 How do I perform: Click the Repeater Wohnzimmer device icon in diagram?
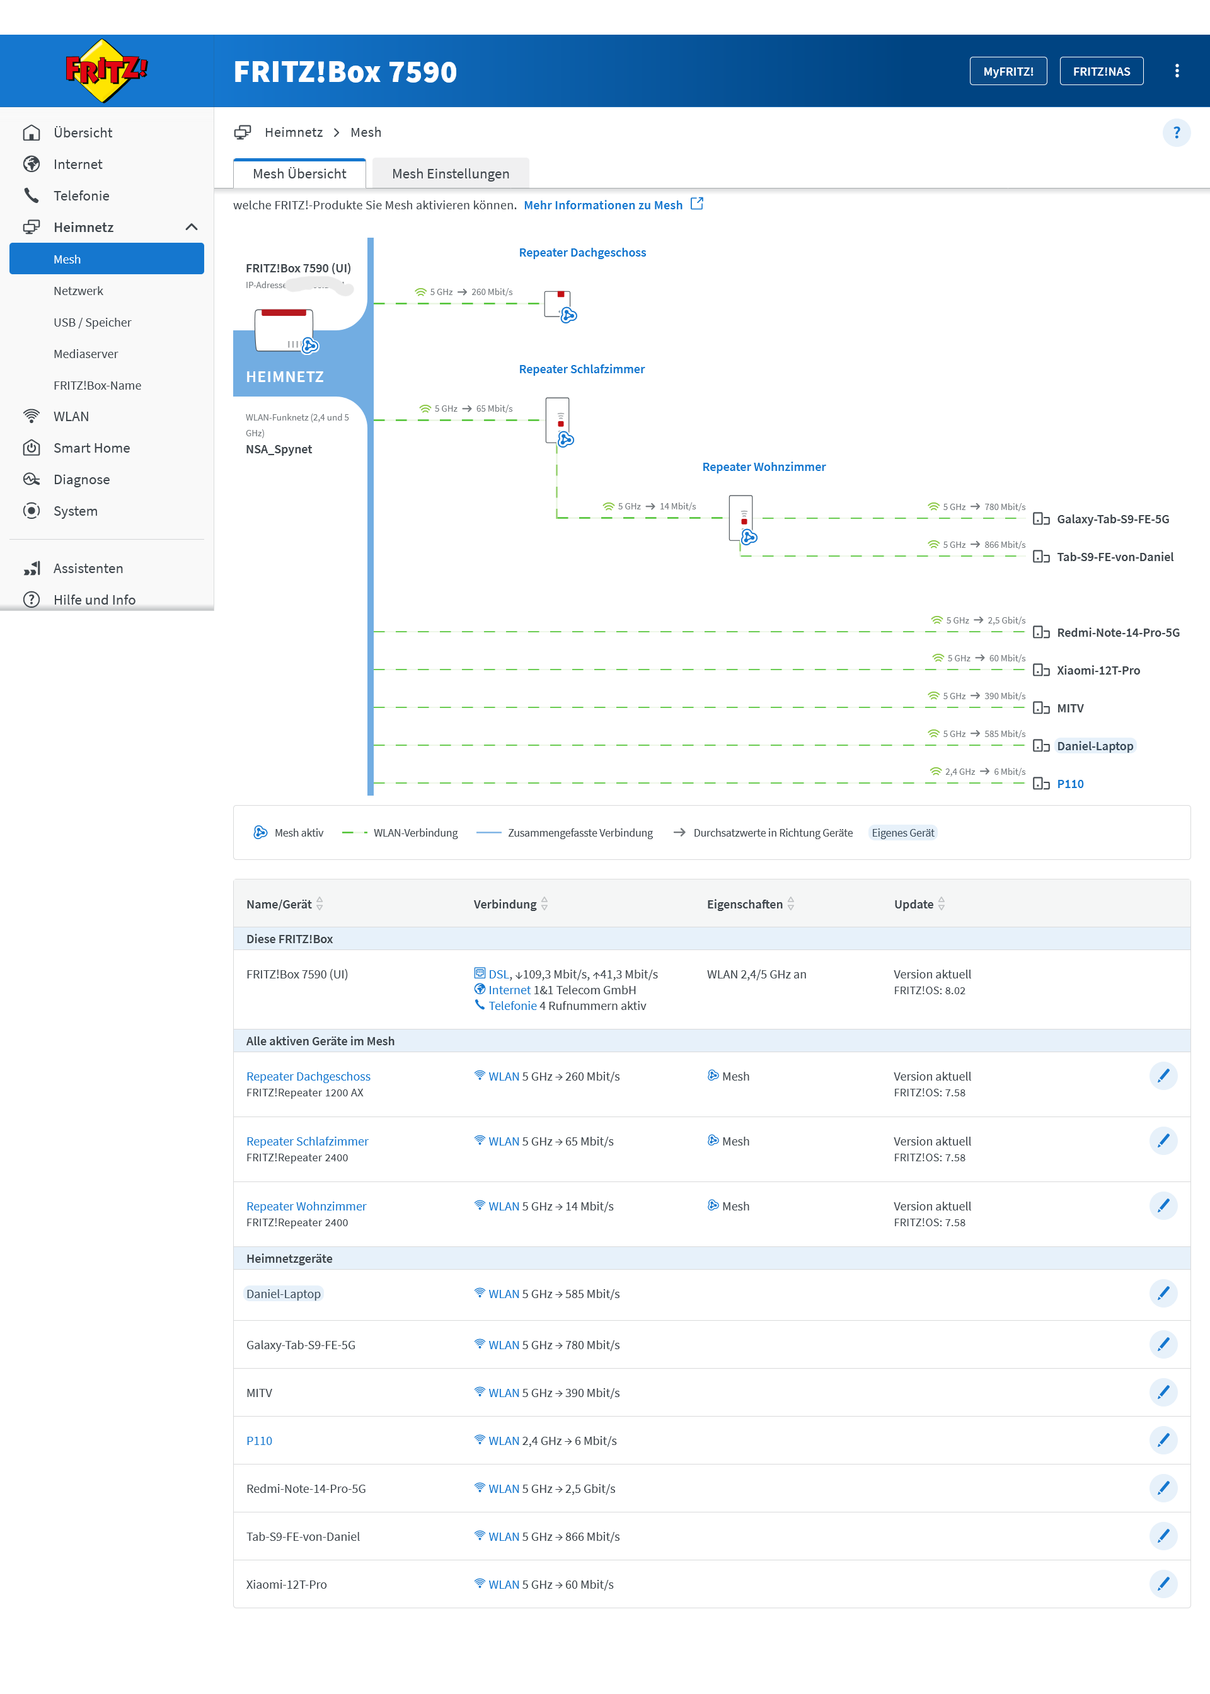click(741, 518)
